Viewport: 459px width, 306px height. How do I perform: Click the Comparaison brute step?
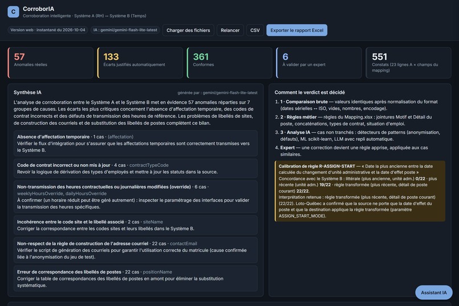[360, 105]
